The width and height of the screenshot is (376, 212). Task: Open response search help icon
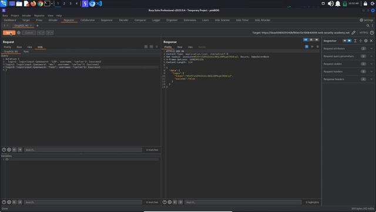tap(164, 202)
